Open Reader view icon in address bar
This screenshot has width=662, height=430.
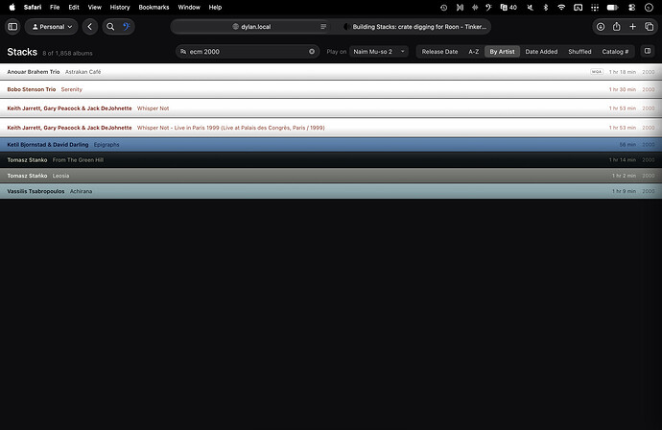pos(323,27)
